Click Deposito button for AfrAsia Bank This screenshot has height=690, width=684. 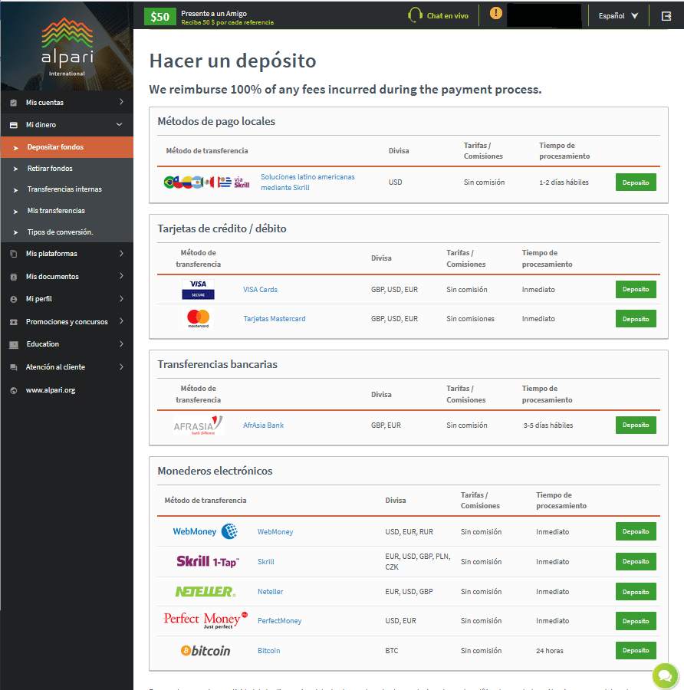pos(635,425)
